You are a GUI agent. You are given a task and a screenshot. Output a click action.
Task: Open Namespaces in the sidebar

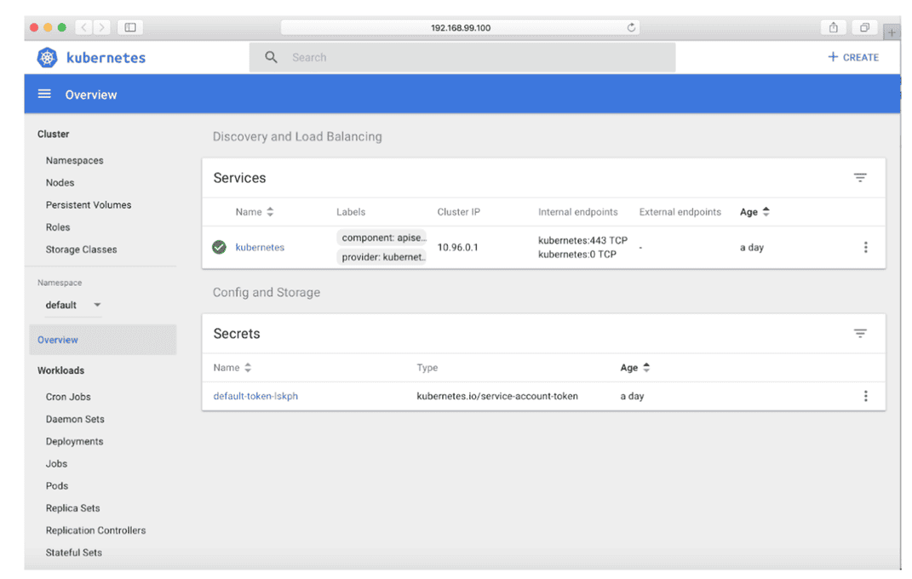coord(74,160)
